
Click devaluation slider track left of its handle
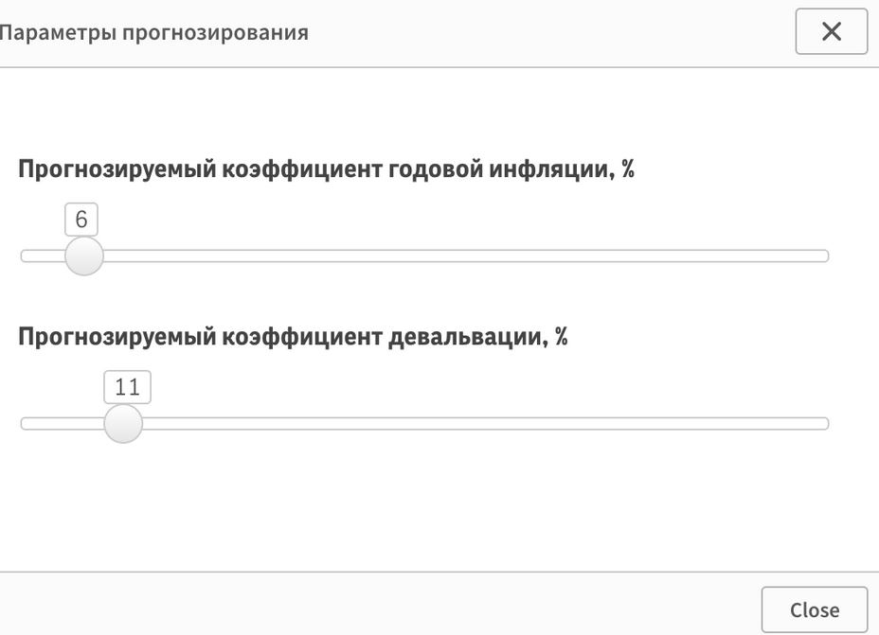point(59,423)
